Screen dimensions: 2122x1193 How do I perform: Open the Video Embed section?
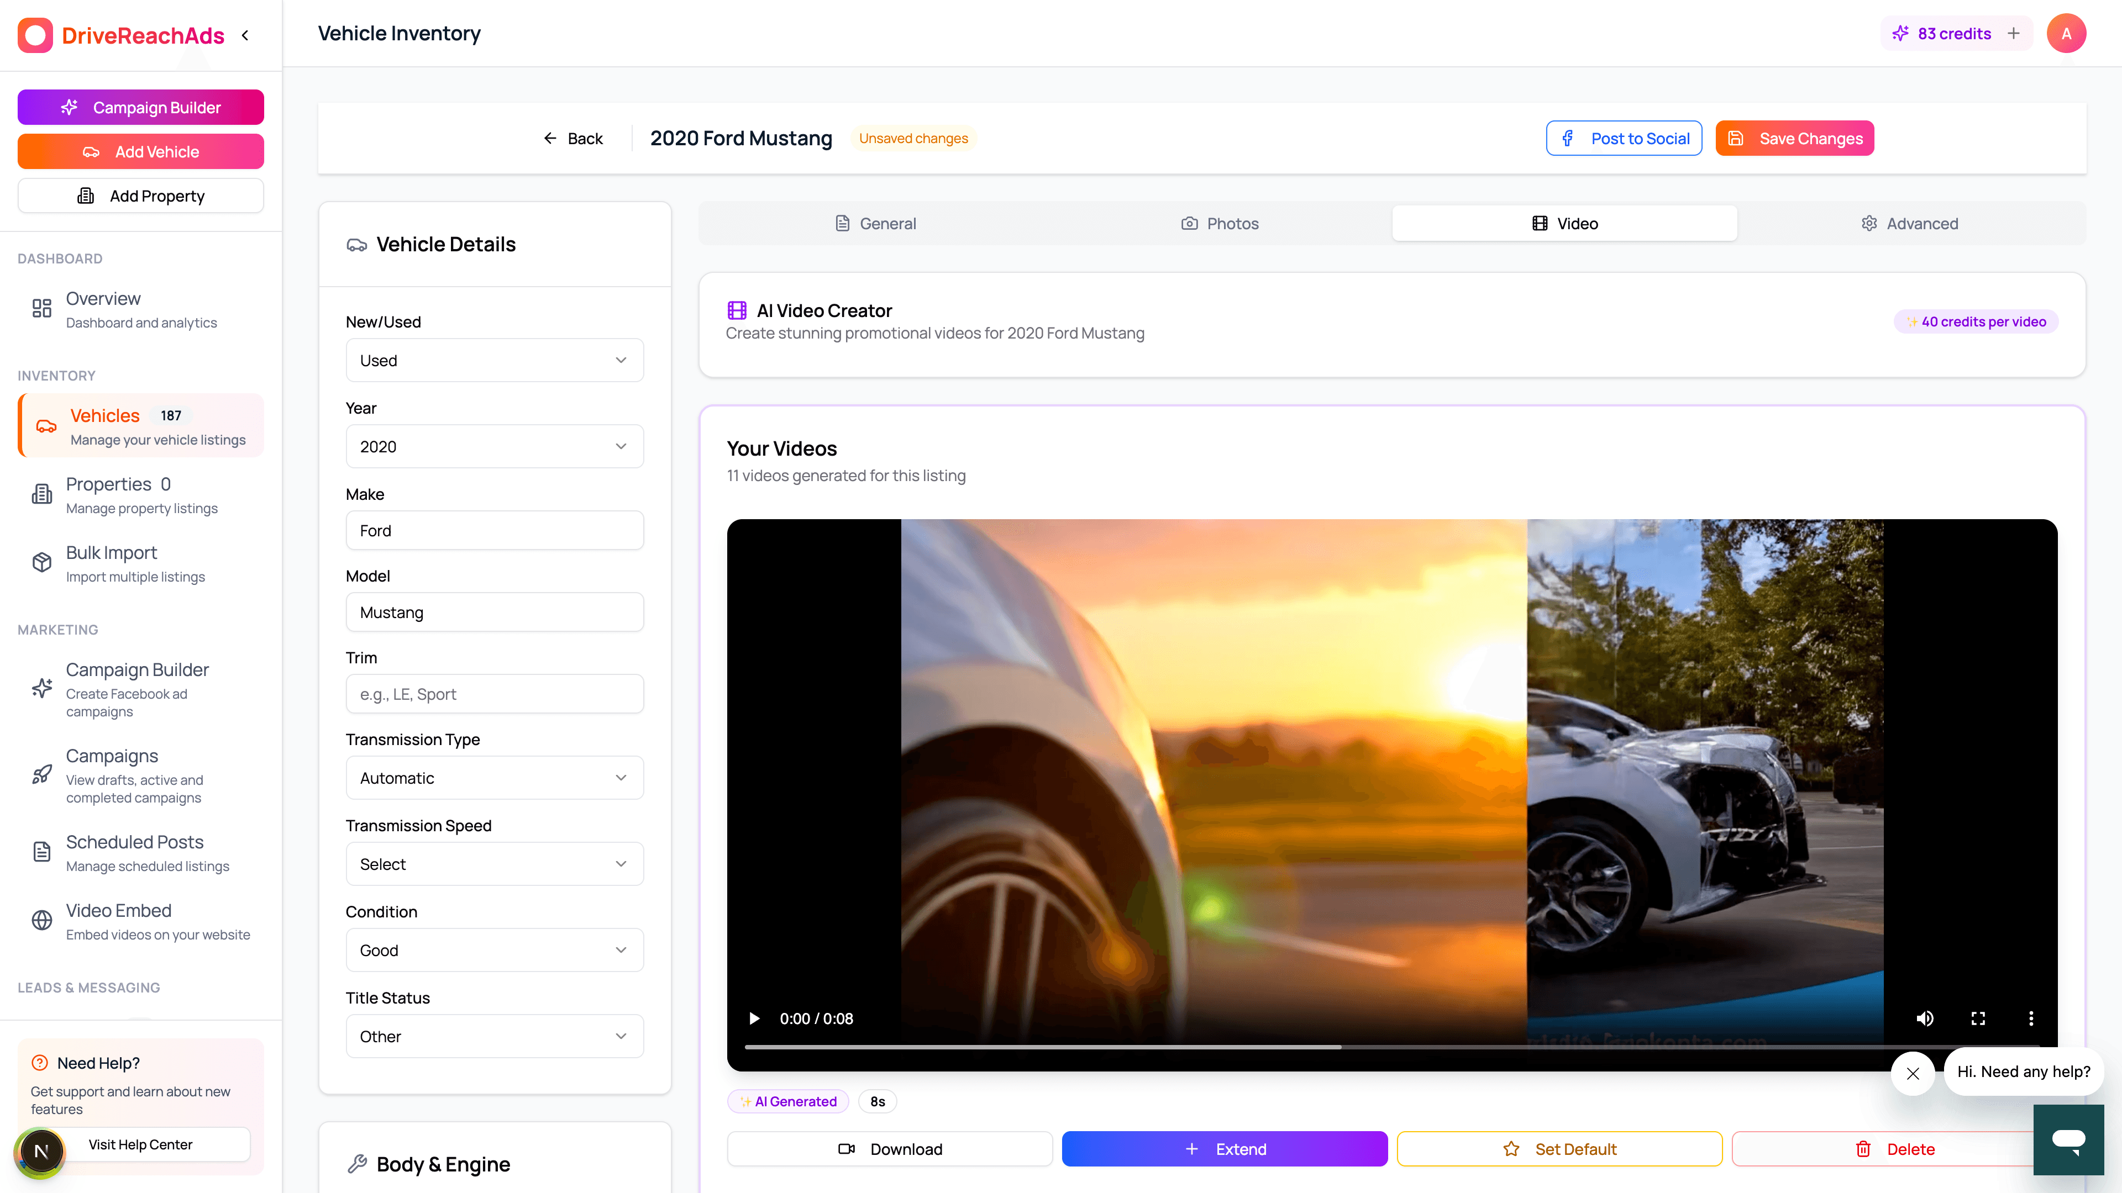click(119, 910)
